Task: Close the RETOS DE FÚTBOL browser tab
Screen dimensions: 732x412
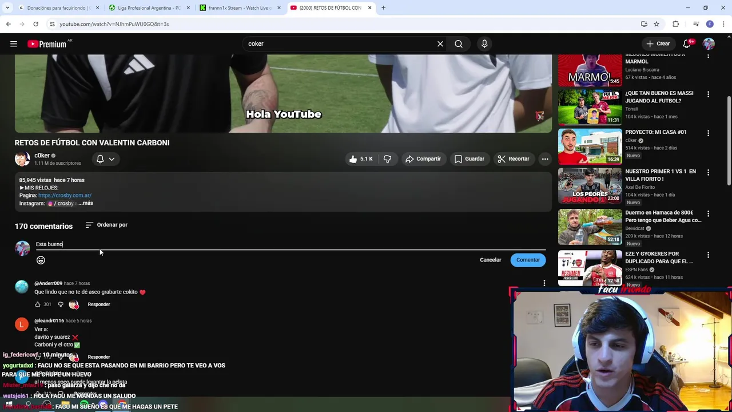Action: pos(369,8)
